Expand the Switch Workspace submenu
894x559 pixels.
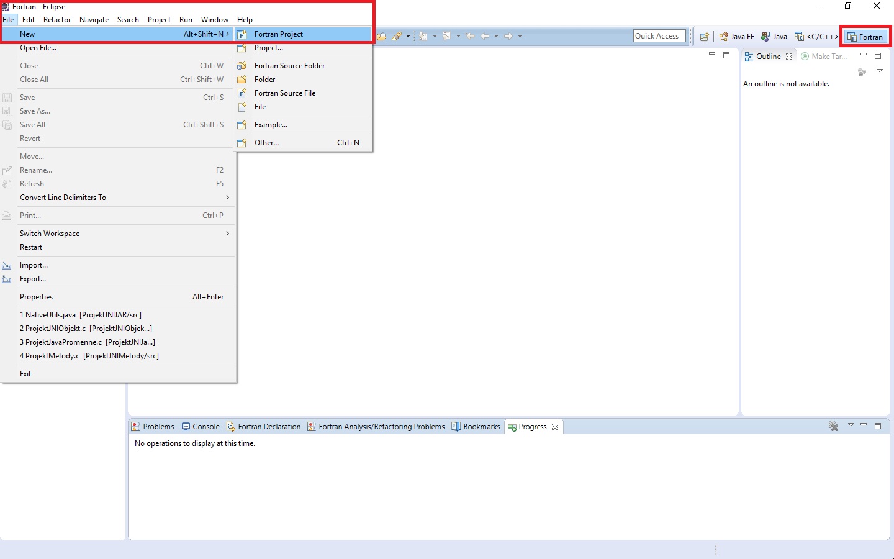click(118, 234)
